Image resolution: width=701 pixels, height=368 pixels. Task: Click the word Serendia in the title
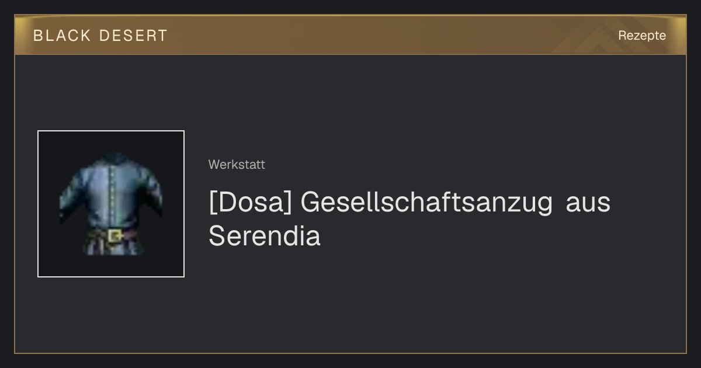(265, 237)
